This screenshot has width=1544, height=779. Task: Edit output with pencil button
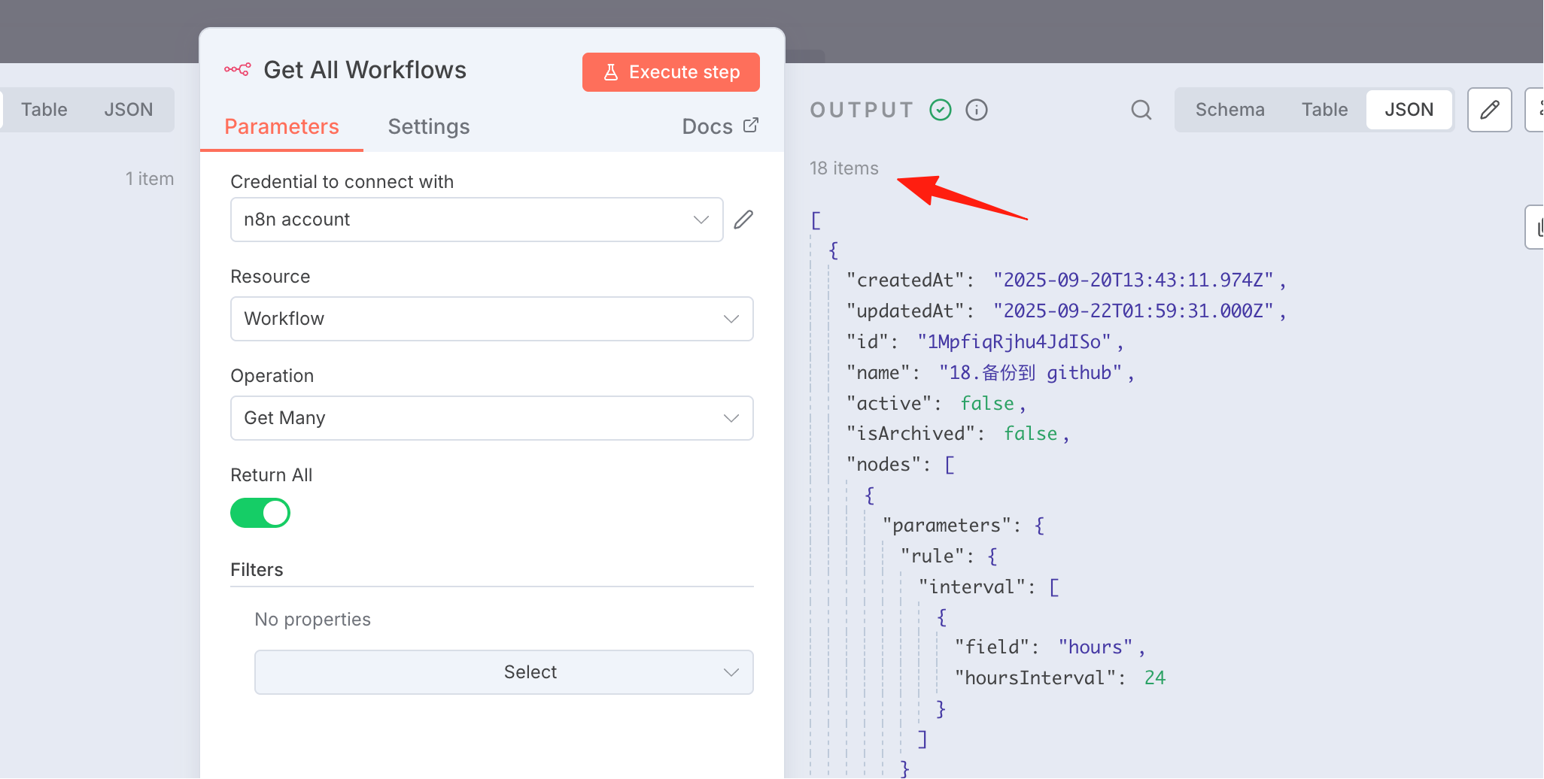click(1489, 110)
